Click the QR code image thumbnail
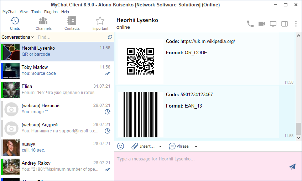The width and height of the screenshot is (302, 181). 140,61
